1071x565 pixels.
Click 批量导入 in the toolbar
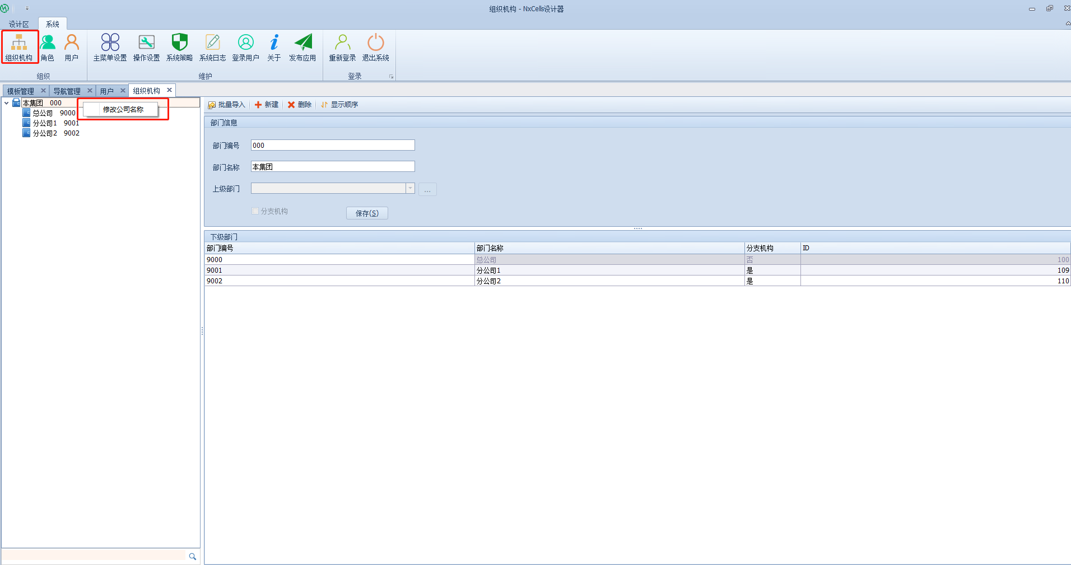(227, 105)
